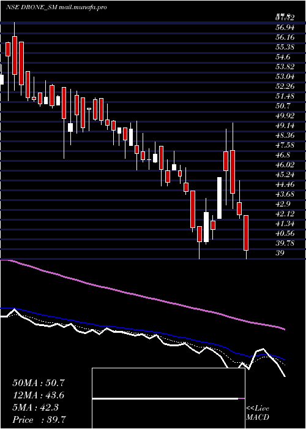Click the 55.38 price axis label

285,47
